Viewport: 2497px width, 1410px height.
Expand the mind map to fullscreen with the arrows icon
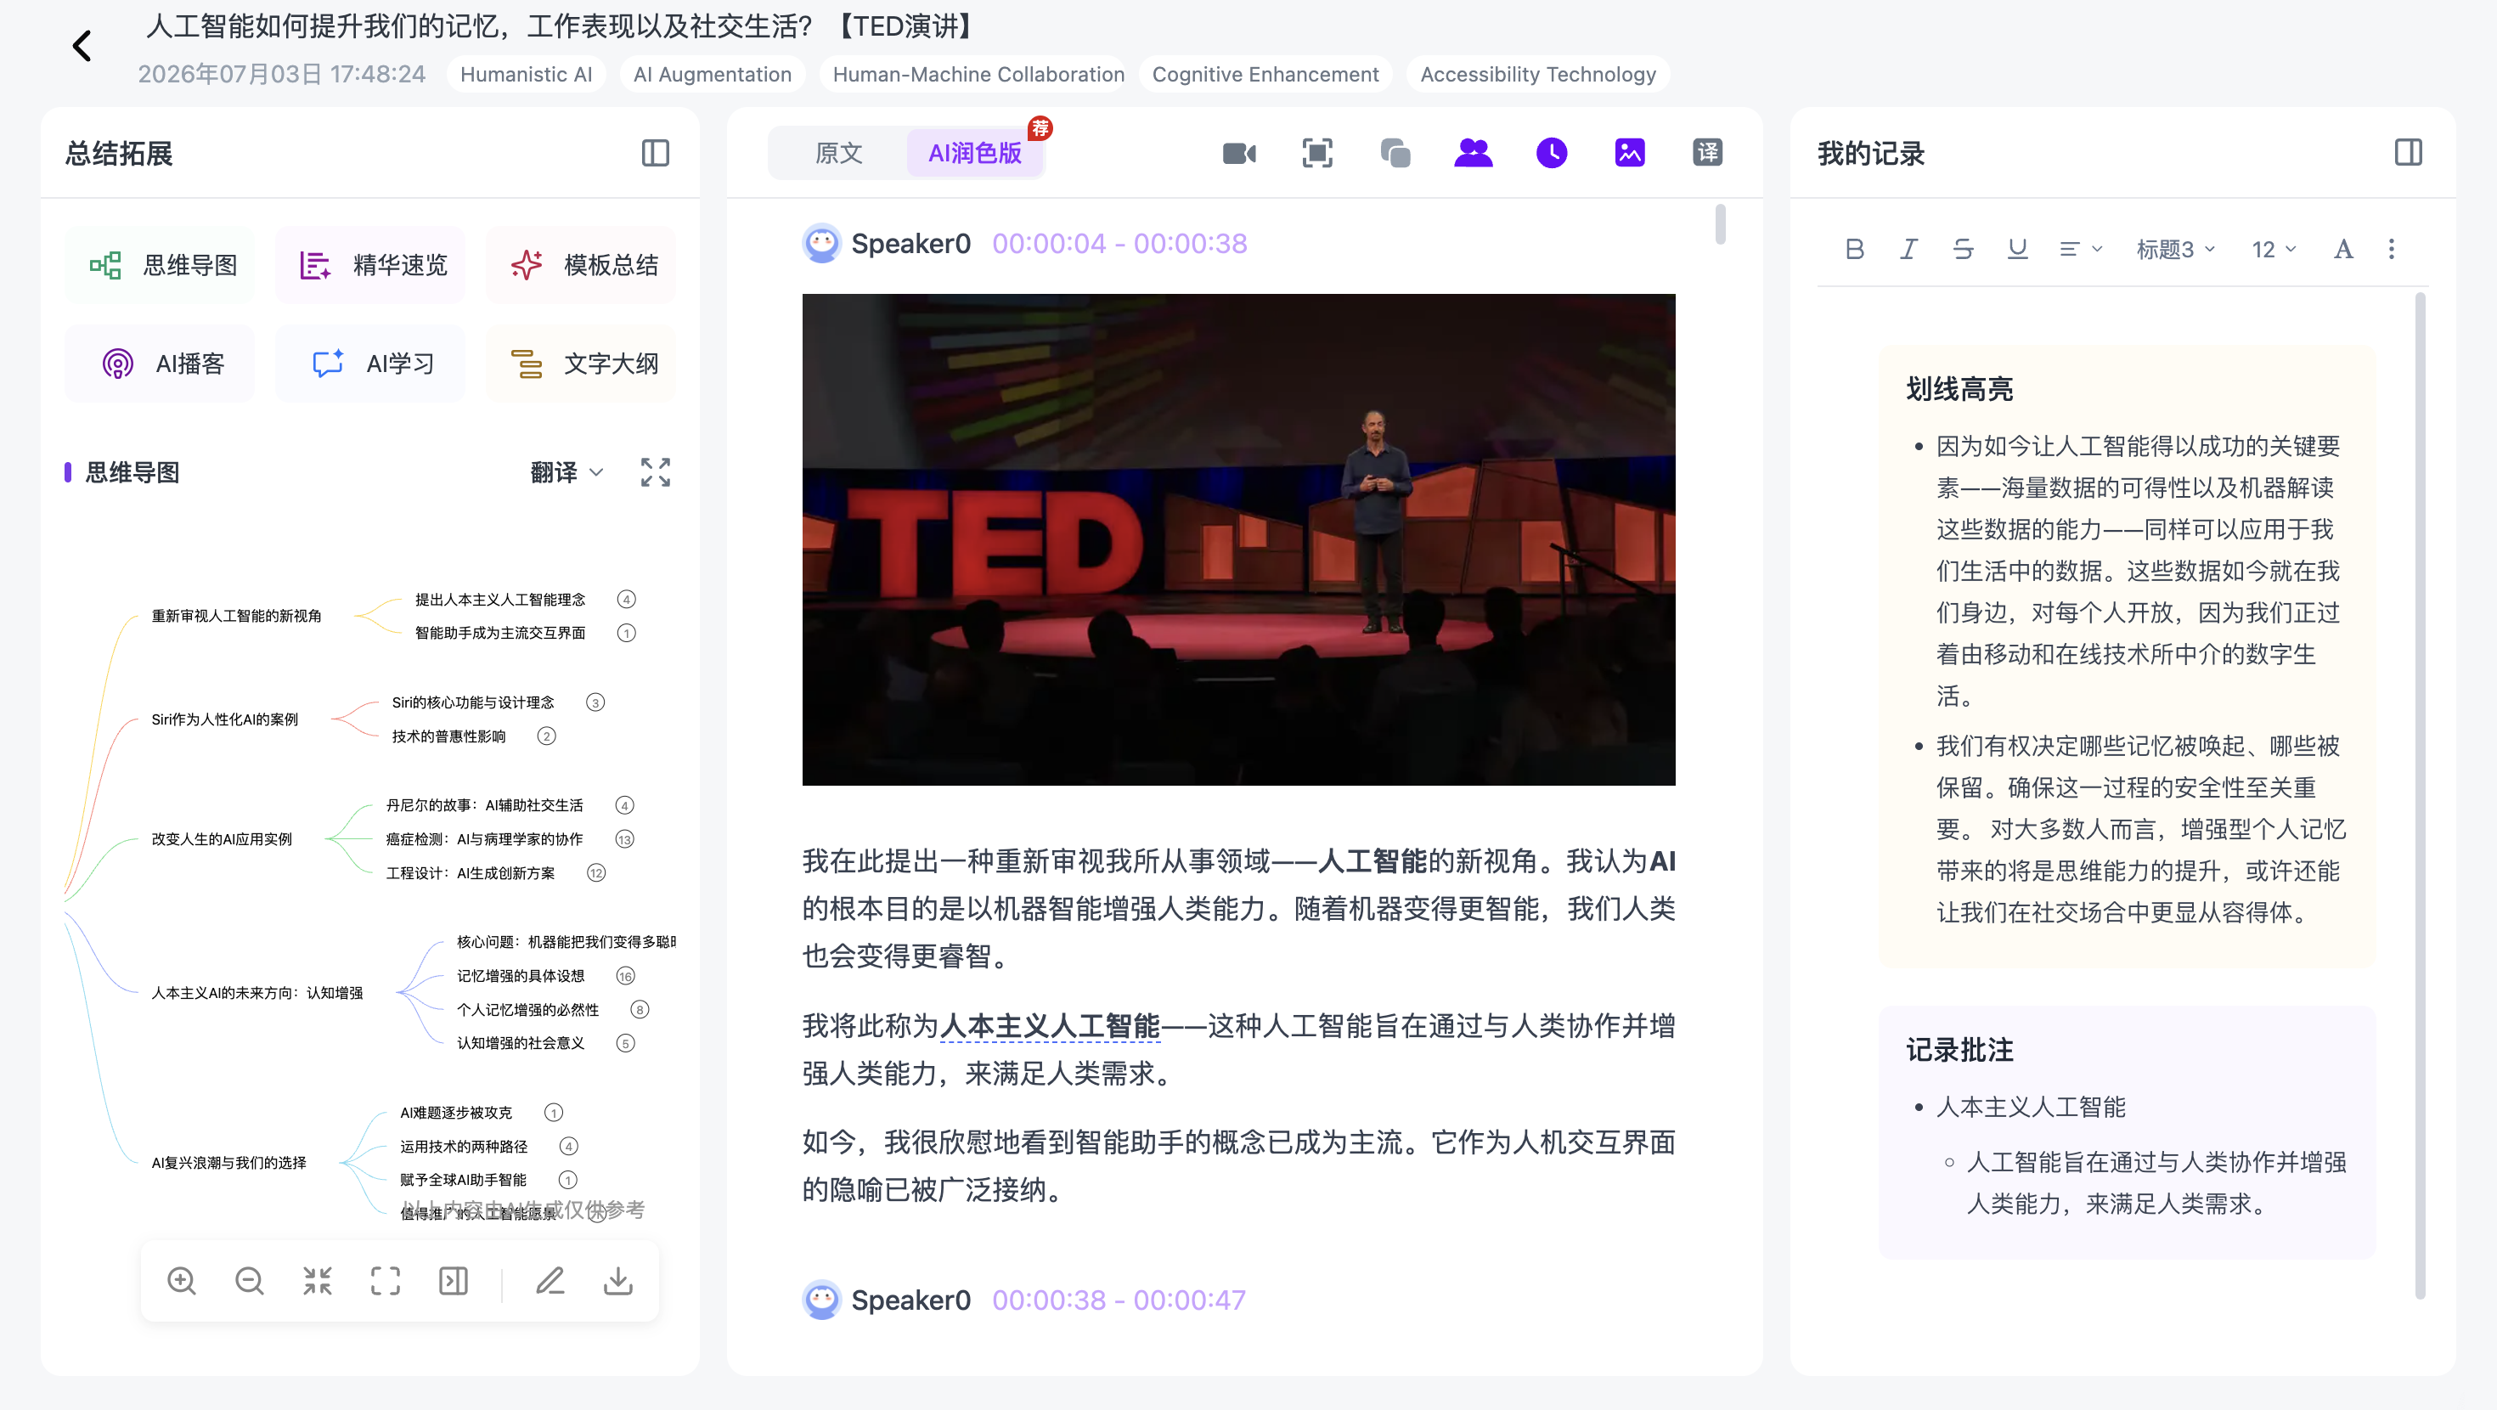tap(656, 472)
